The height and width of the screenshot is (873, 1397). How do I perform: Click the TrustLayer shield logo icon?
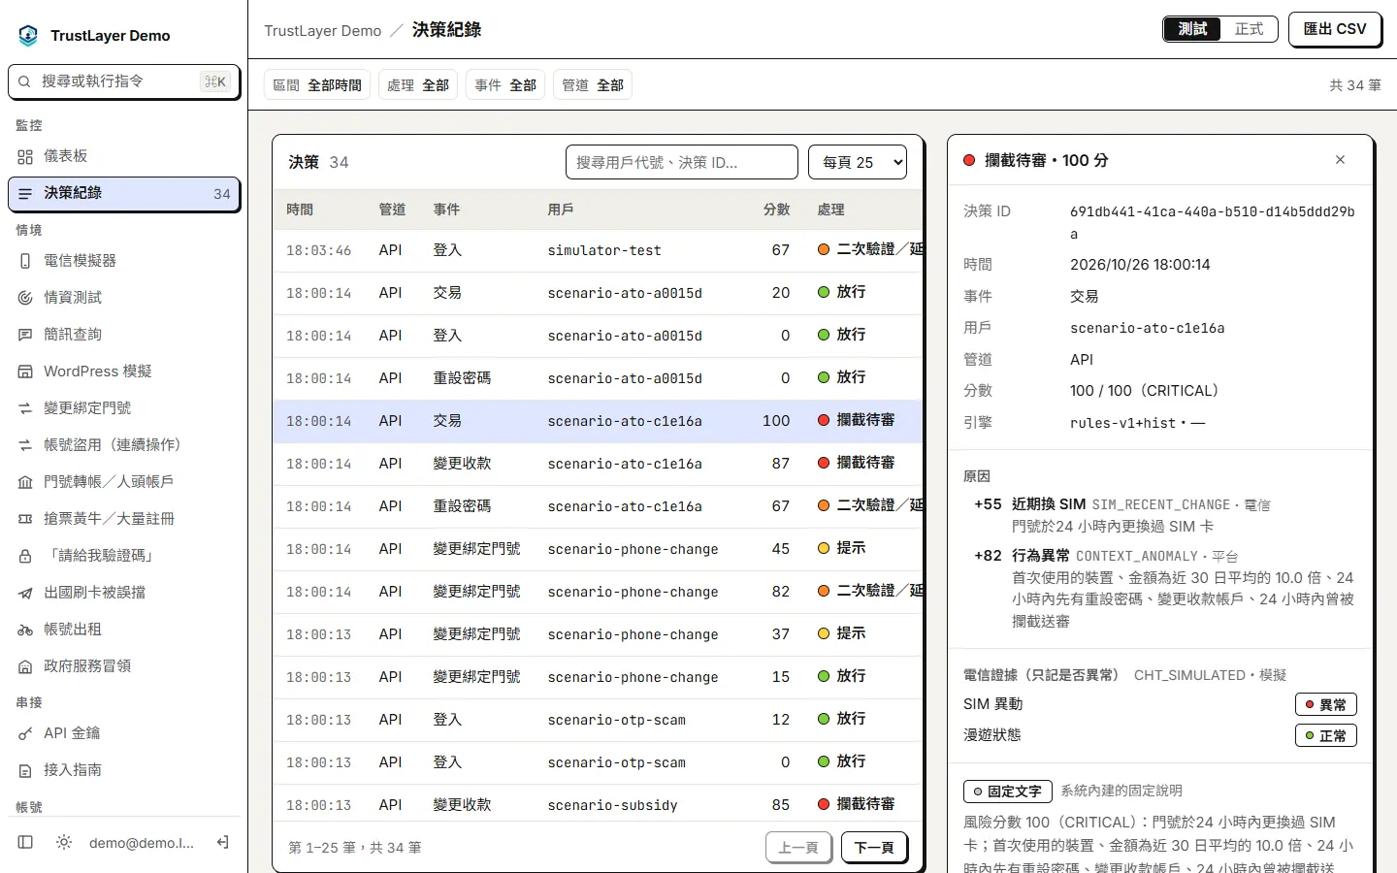(x=28, y=36)
